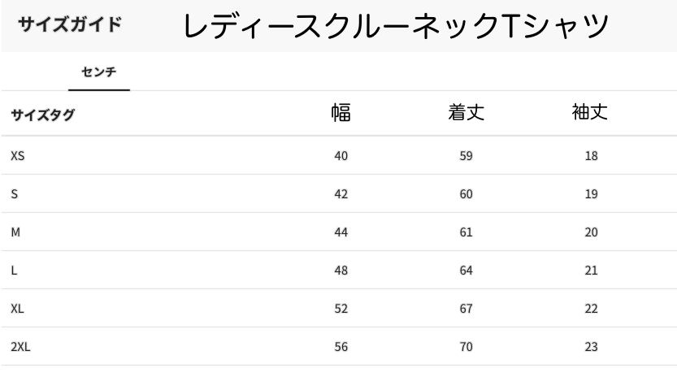Click the S length value 60
Screen dimensions: 677x381
tap(466, 193)
